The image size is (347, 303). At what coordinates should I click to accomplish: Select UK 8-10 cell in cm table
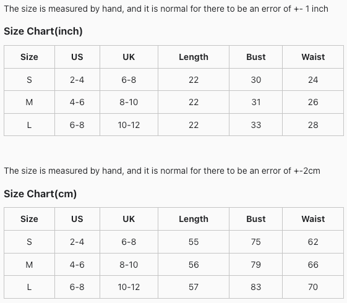click(x=129, y=265)
